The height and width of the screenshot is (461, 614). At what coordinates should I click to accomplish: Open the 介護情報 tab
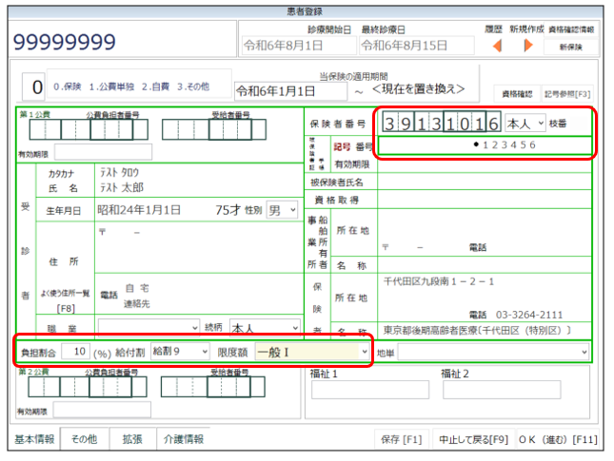coord(183,438)
